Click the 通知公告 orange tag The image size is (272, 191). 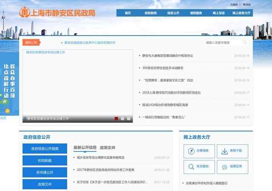31,42
